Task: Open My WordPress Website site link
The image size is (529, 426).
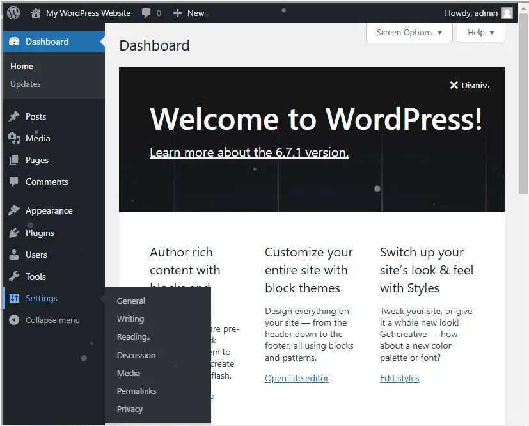Action: point(88,13)
